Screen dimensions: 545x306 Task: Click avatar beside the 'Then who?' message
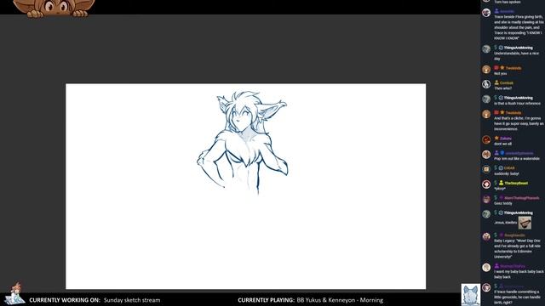click(486, 84)
